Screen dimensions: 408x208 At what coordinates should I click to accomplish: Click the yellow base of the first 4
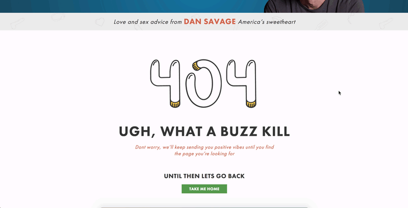coord(175,105)
